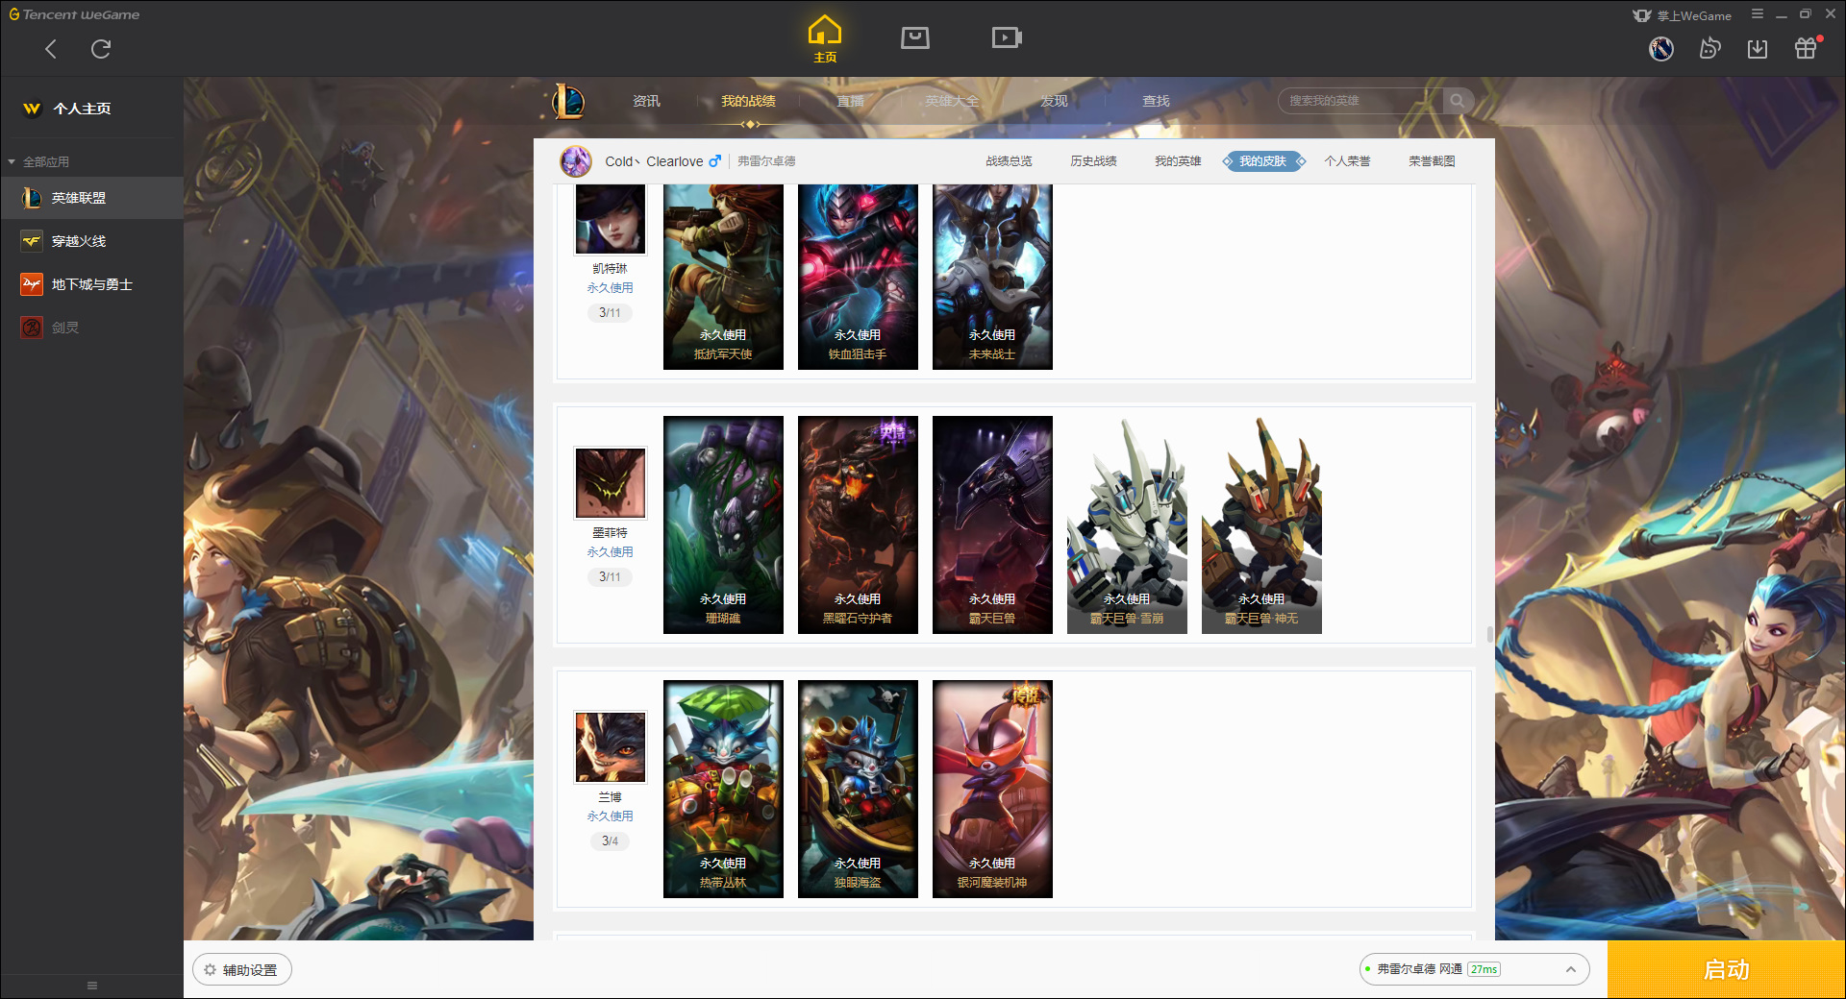1846x999 pixels.
Task: Click the user avatar in title bar
Action: [1661, 49]
